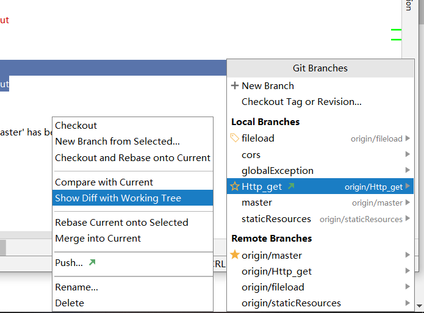Expand the origin/staticResources remote branch arrow
Screen dimensions: 424x313
408,303
